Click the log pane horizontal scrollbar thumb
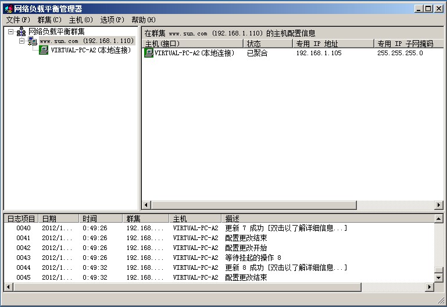Screen dimensions: 447x307 pyautogui.click(x=187, y=287)
